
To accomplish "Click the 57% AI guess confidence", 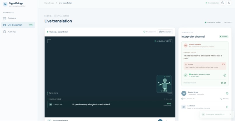I will [x=223, y=64].
